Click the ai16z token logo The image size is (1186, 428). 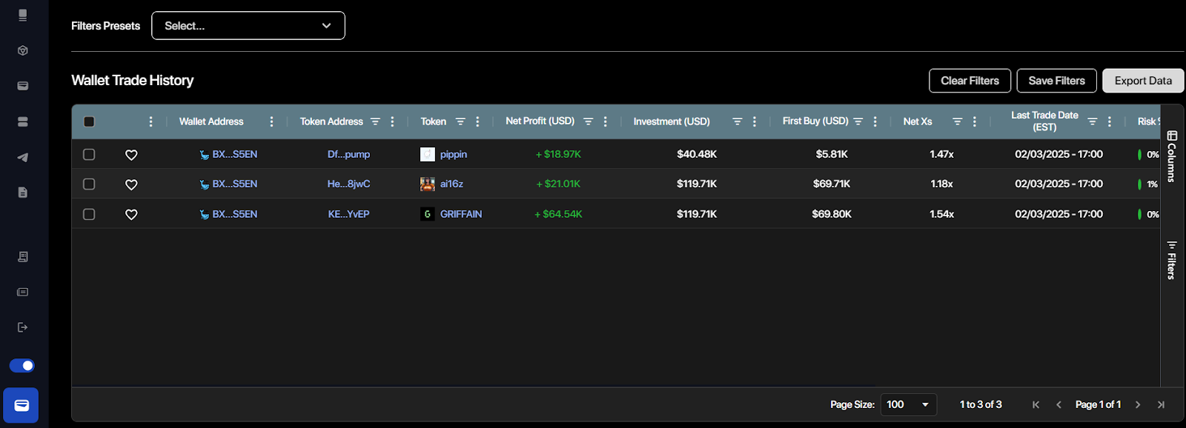click(x=428, y=184)
